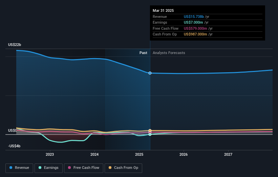Click the 2023 x-axis label
The image size is (278, 177).
(50, 154)
